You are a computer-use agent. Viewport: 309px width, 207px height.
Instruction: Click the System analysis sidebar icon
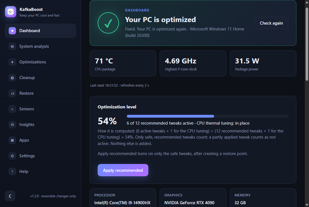(x=12, y=46)
